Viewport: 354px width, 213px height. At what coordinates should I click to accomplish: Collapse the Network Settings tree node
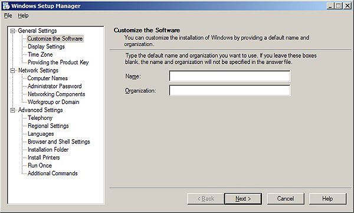point(12,70)
